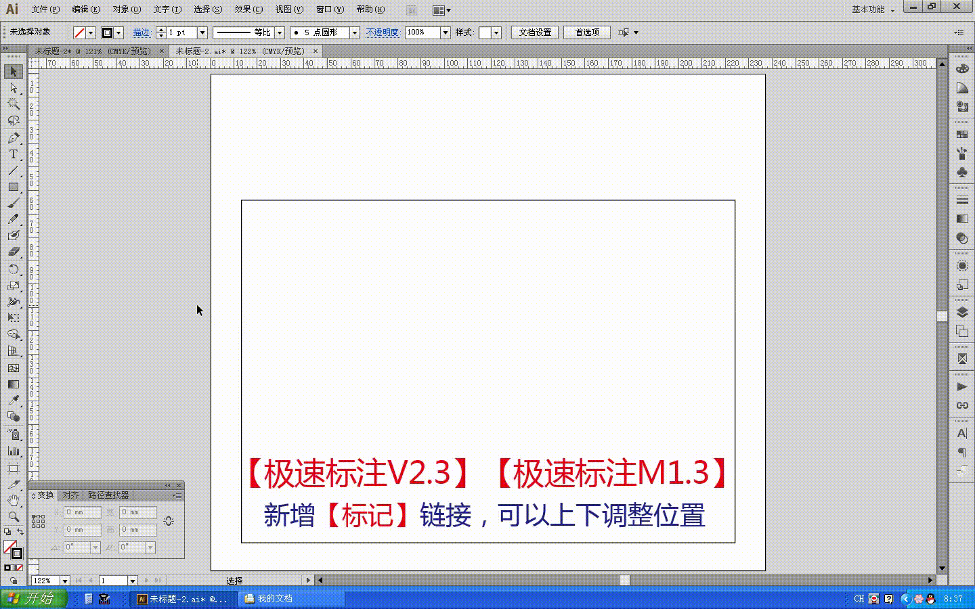Open the Character panel A icon

[x=962, y=433]
